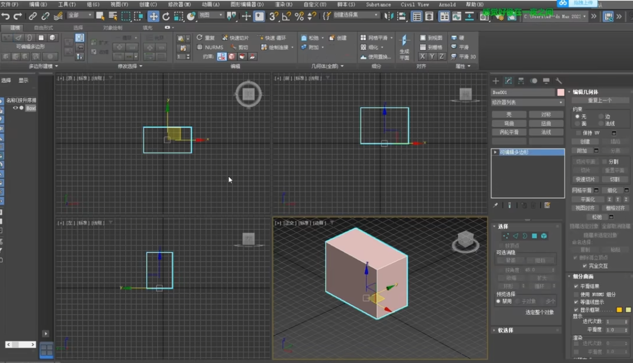
Task: Open the 全部 selection filter dropdown
Action: coord(80,15)
